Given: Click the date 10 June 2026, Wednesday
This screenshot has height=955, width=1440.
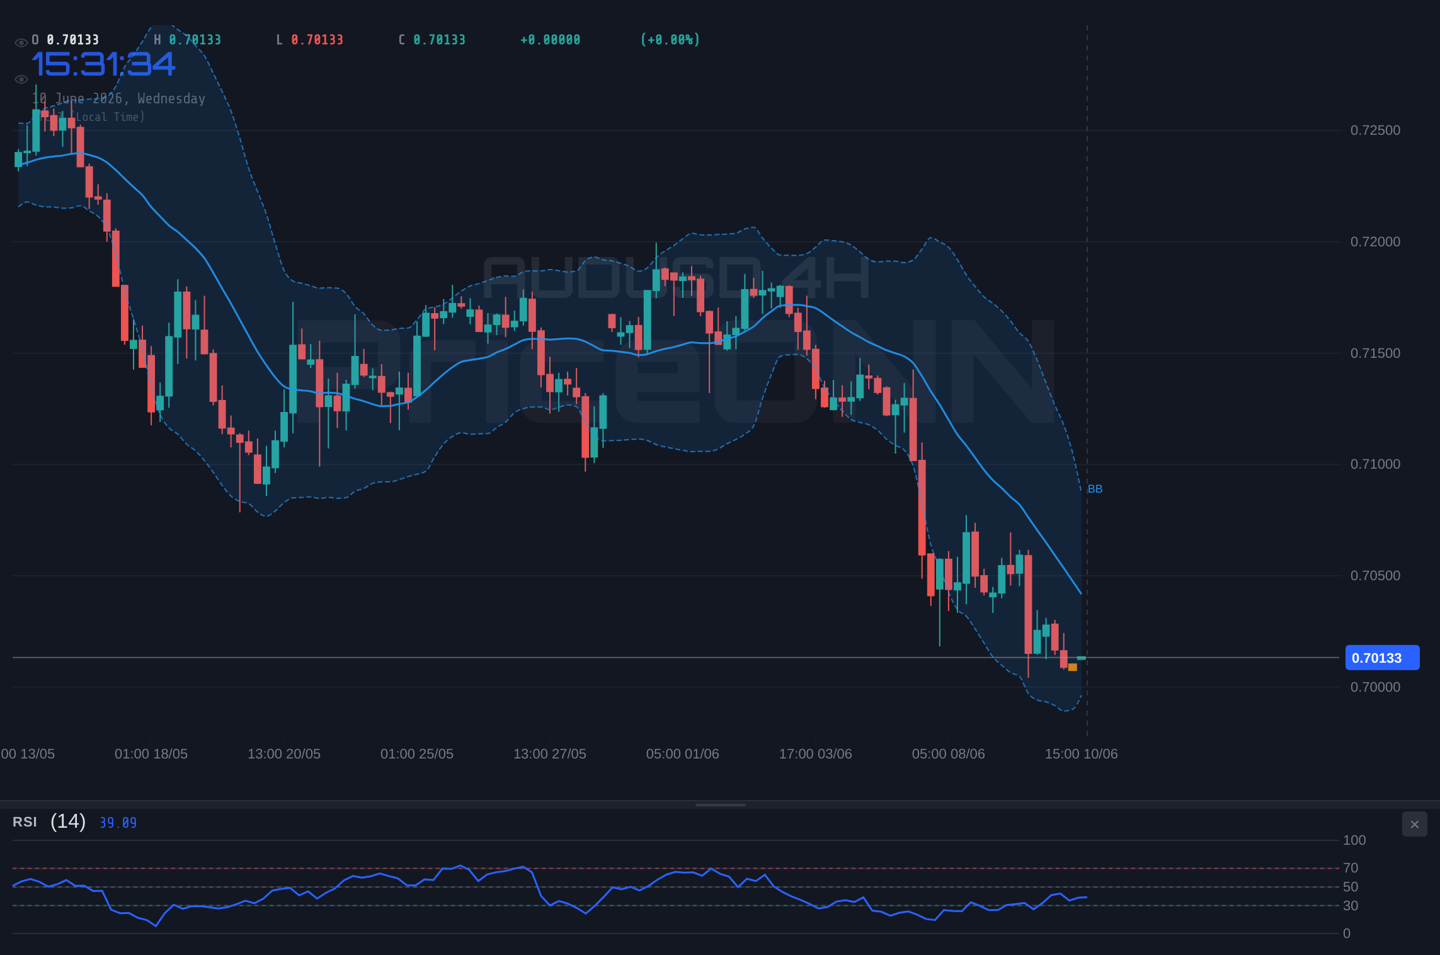Looking at the screenshot, I should [x=119, y=98].
